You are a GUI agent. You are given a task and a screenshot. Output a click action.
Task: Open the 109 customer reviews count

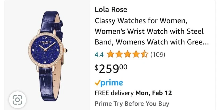pyautogui.click(x=158, y=55)
